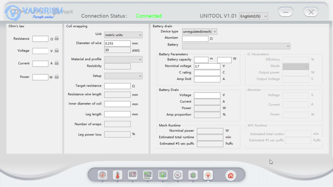
Task: Toggle the Current lock icon
Action: click(56, 63)
